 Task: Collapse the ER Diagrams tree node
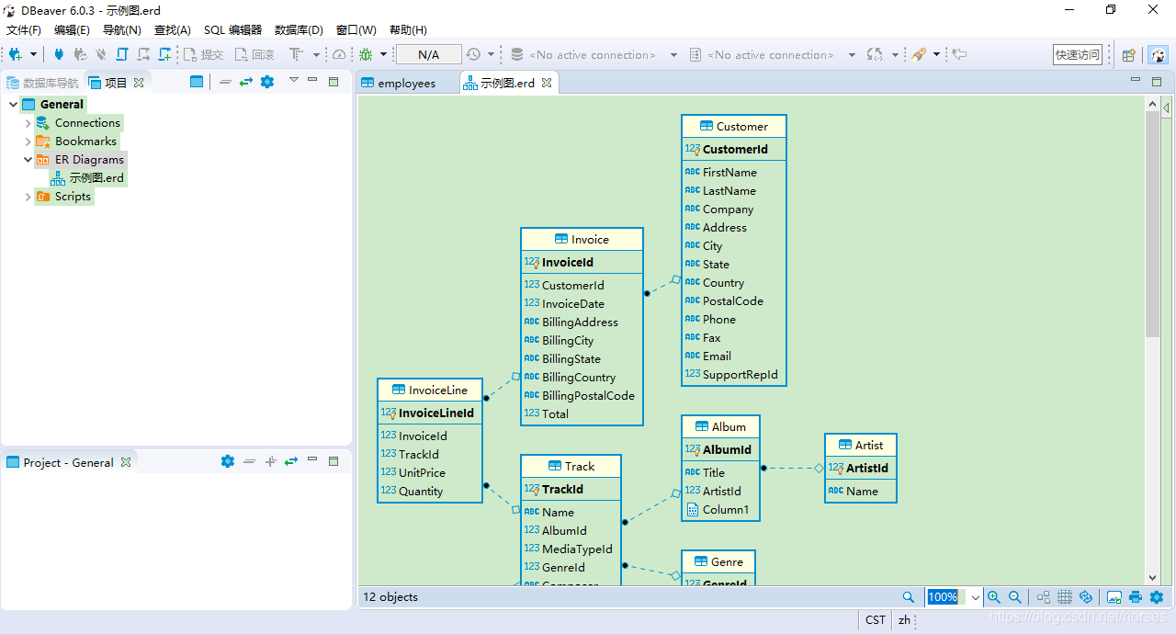(x=28, y=160)
